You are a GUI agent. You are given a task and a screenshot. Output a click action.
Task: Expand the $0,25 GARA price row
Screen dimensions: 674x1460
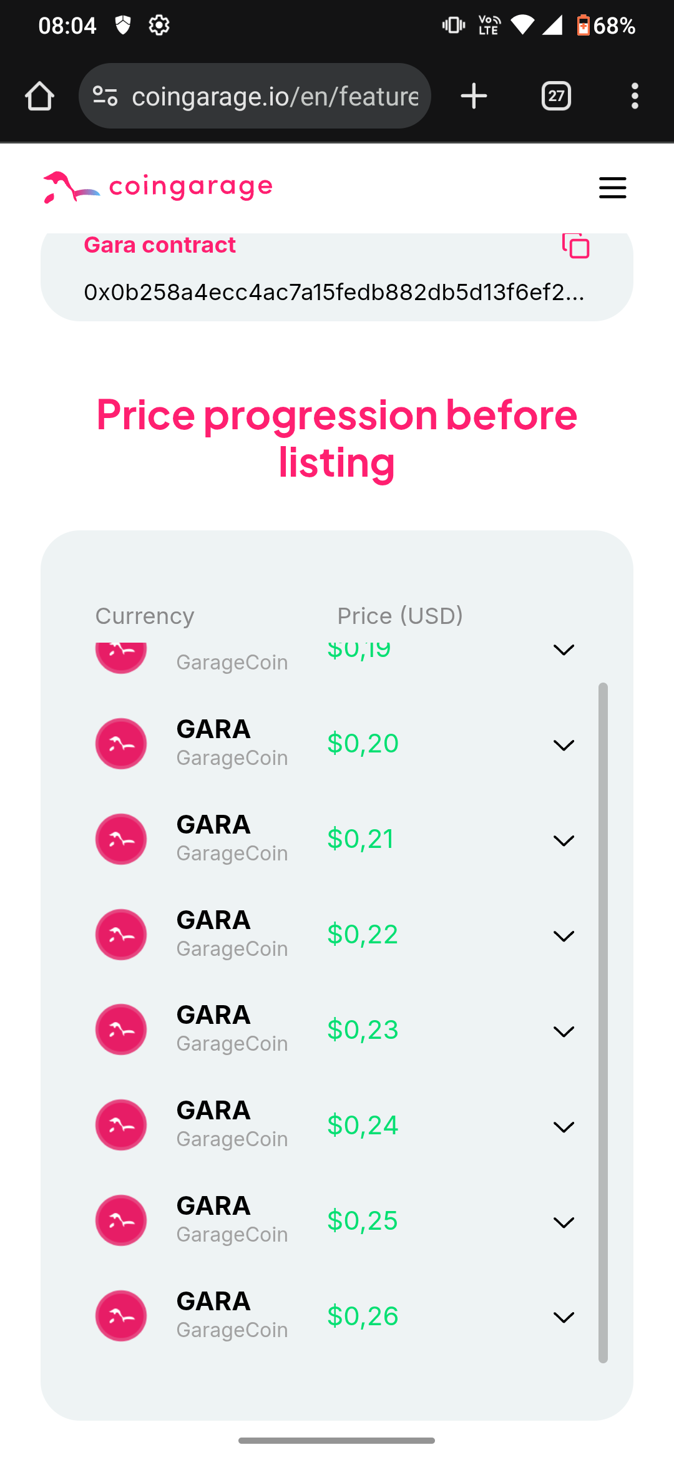pyautogui.click(x=564, y=1222)
